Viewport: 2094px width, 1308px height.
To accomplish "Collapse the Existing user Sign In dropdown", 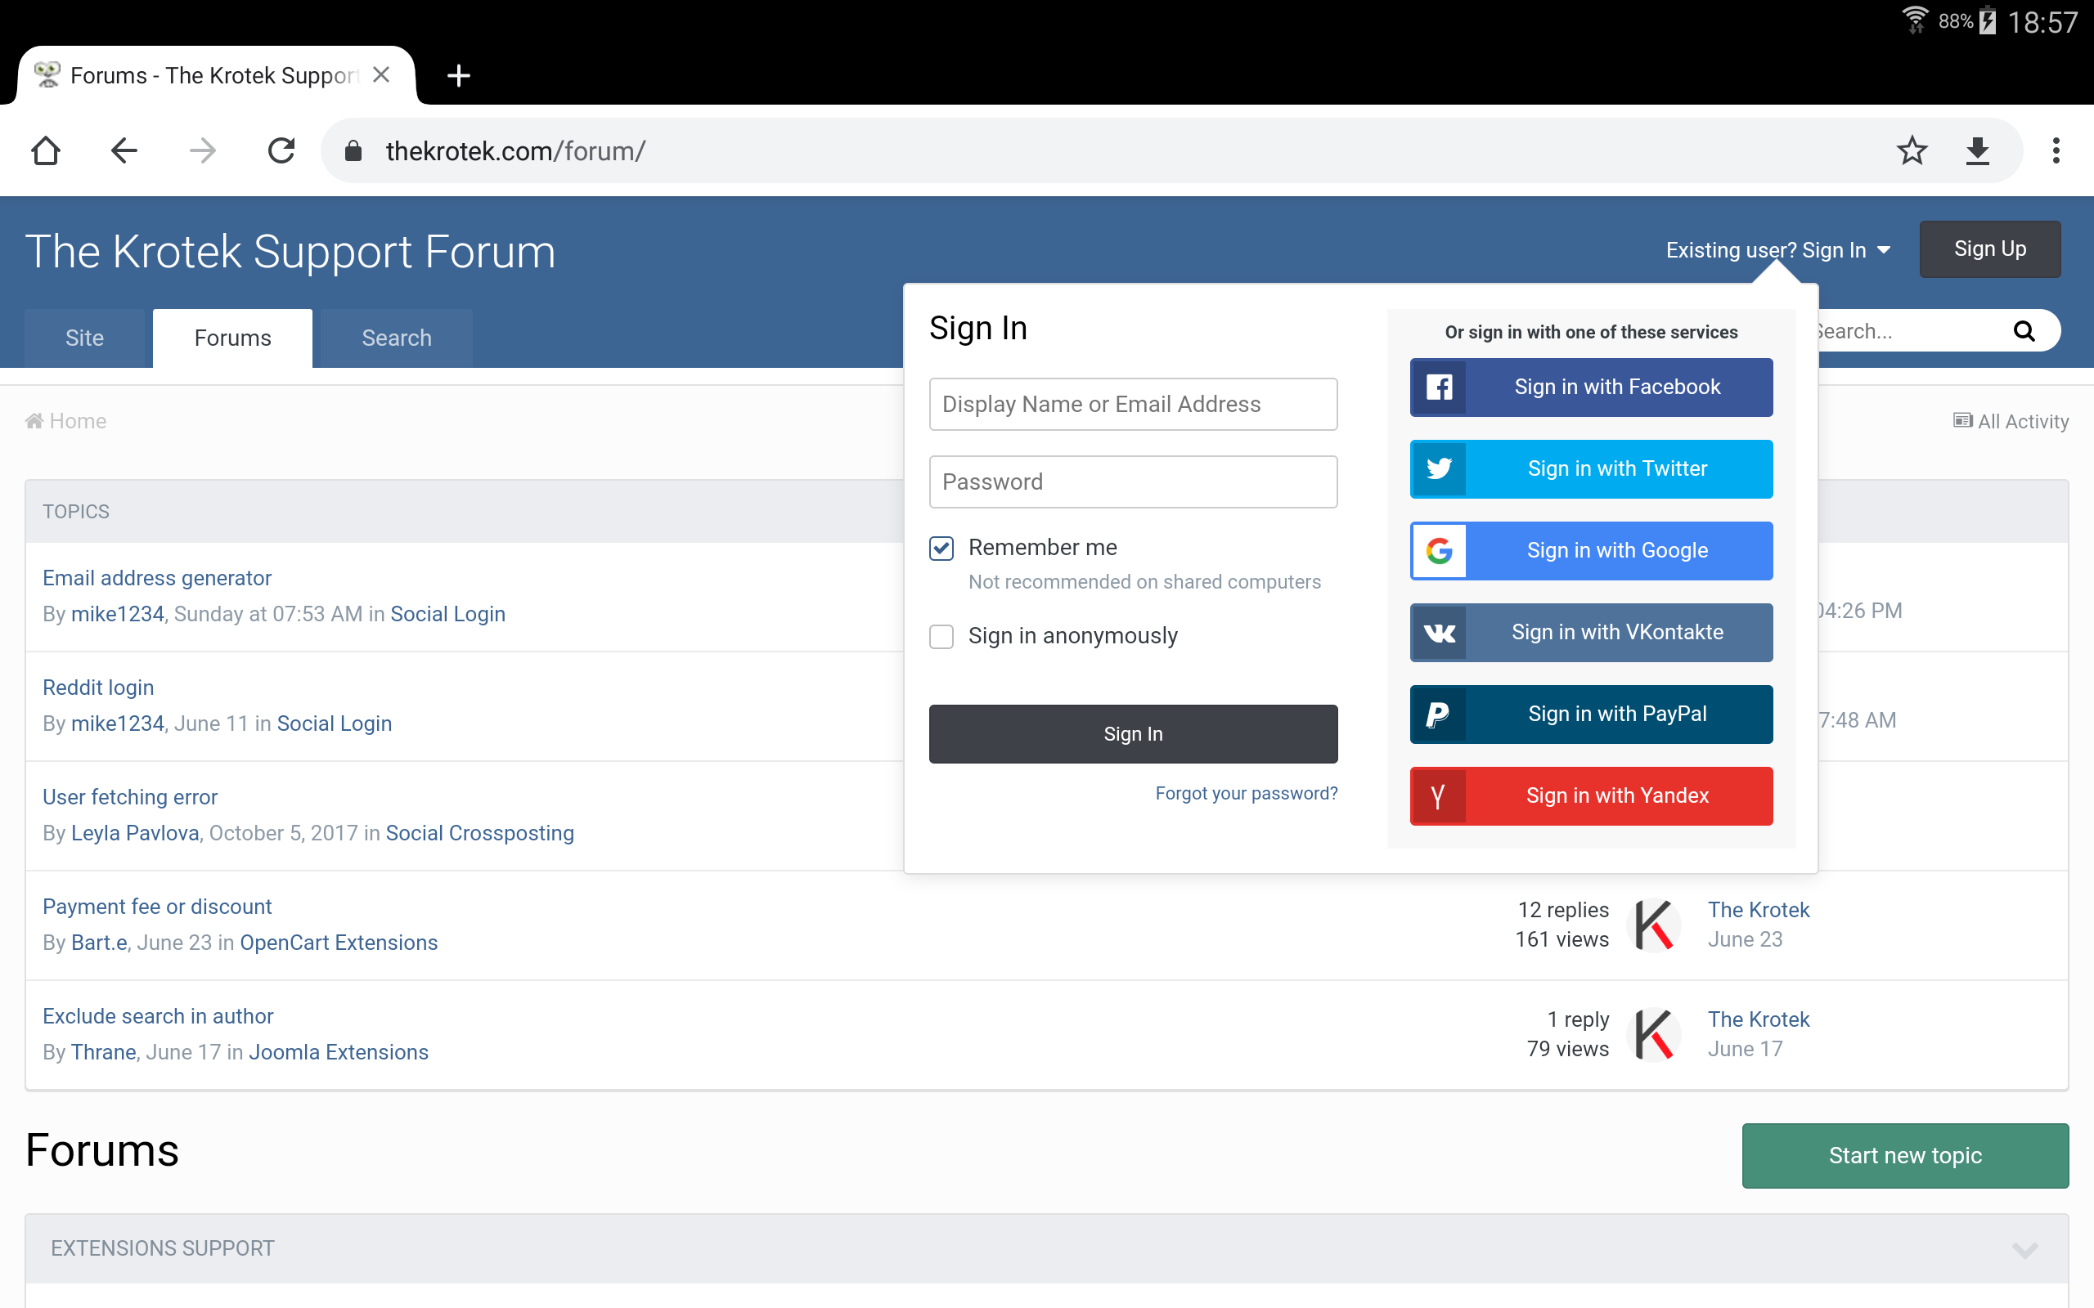I will click(1777, 250).
